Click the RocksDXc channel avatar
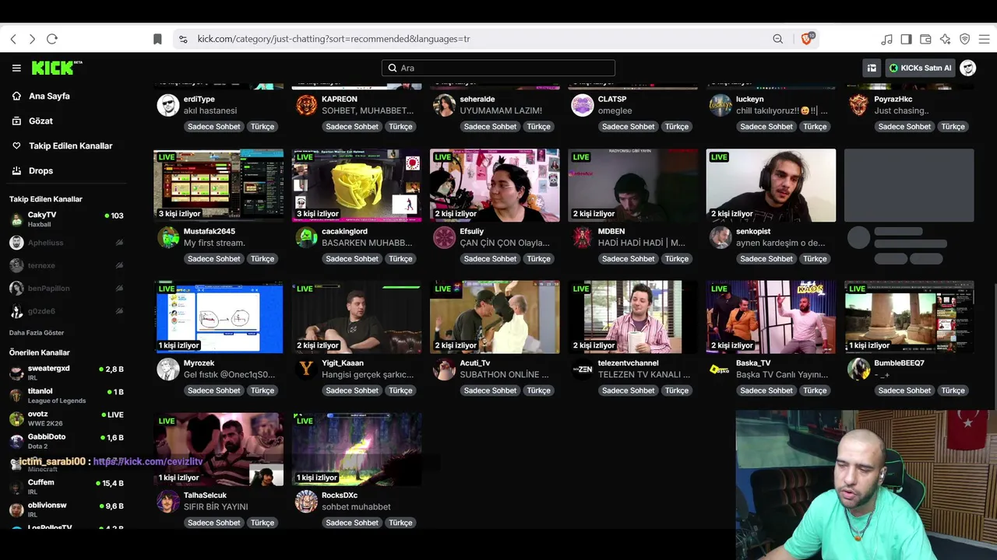This screenshot has height=560, width=997. click(x=306, y=501)
